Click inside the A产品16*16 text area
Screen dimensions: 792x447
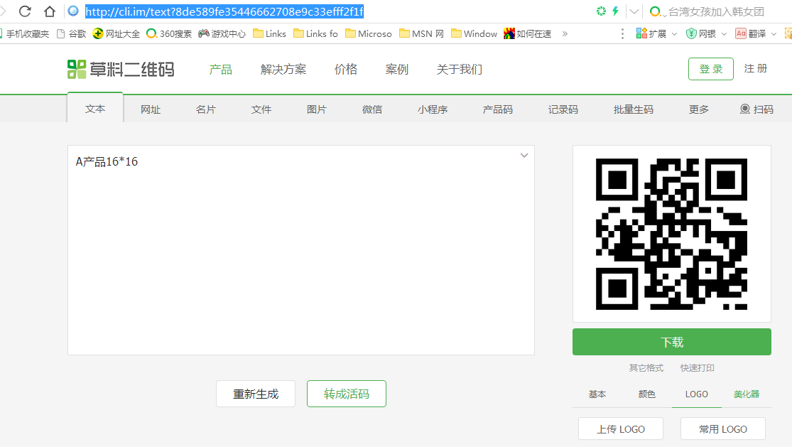301,250
